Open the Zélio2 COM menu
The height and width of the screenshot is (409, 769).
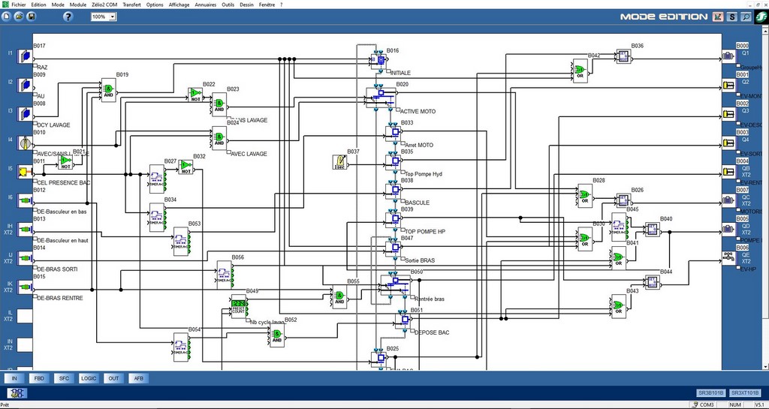click(104, 4)
